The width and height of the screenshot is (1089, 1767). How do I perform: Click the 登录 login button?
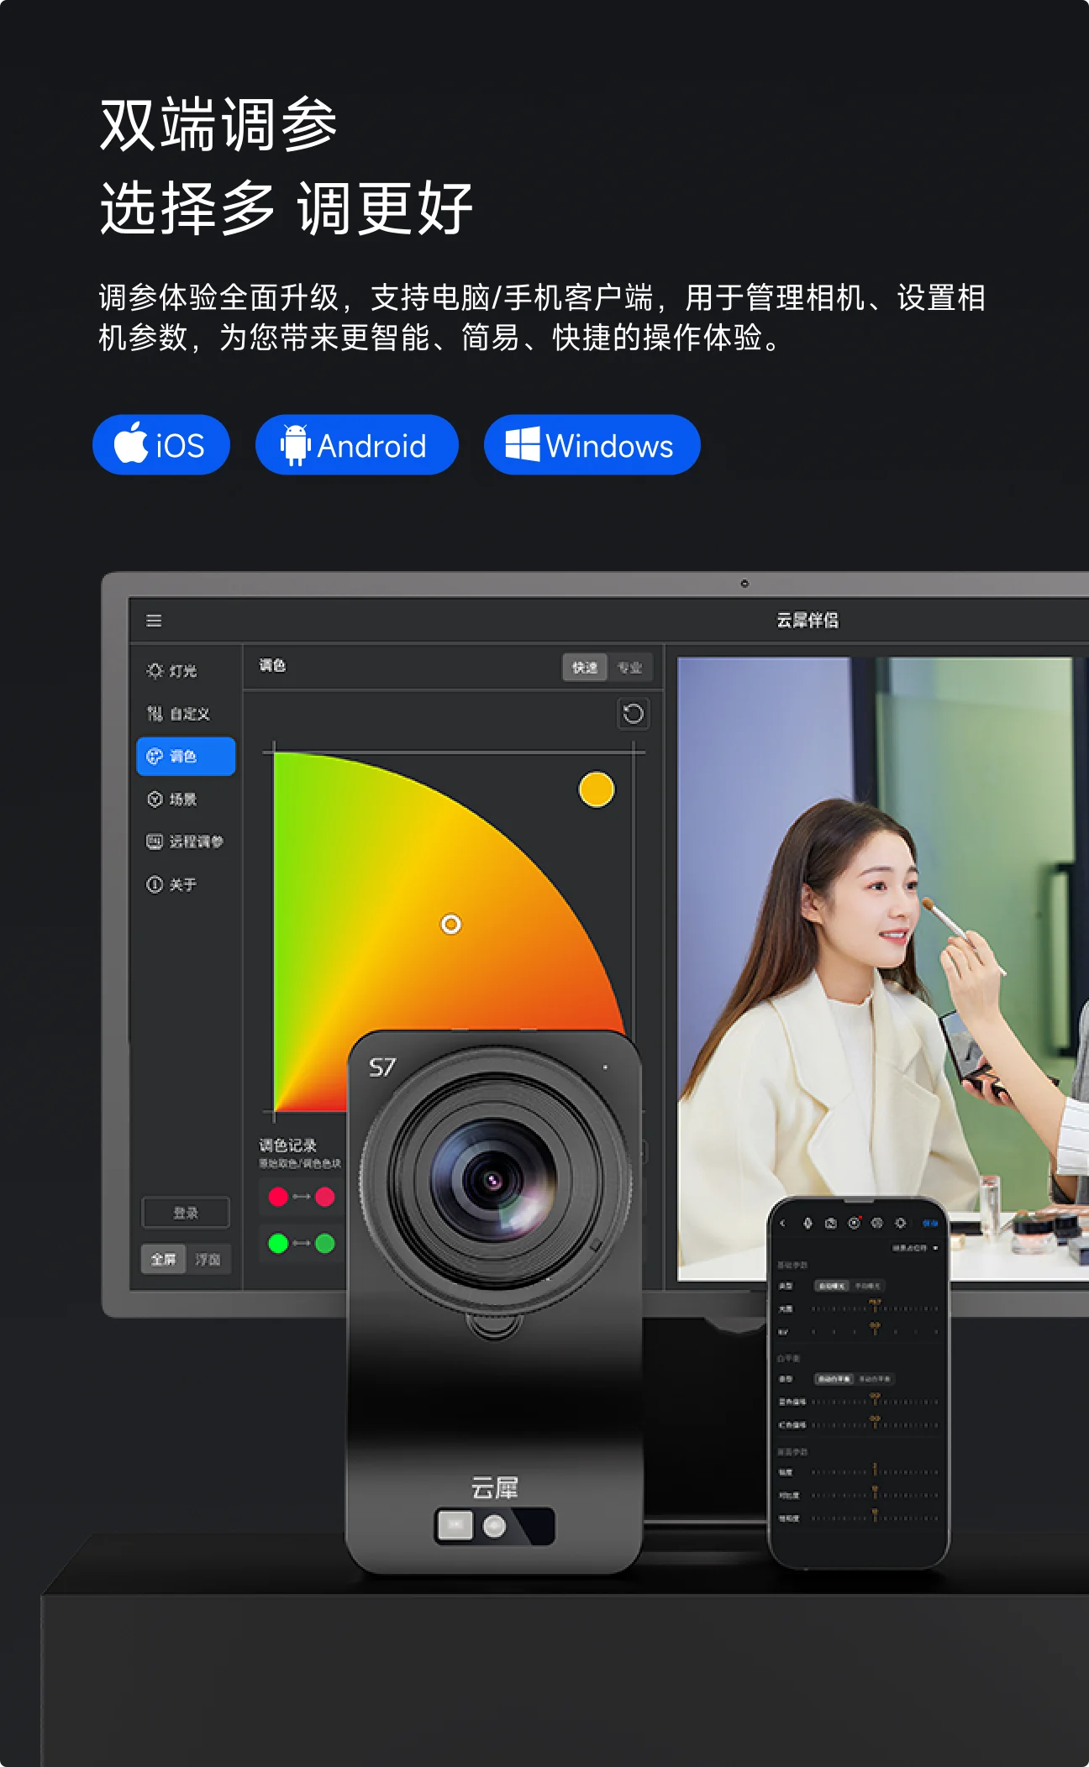pyautogui.click(x=186, y=1213)
